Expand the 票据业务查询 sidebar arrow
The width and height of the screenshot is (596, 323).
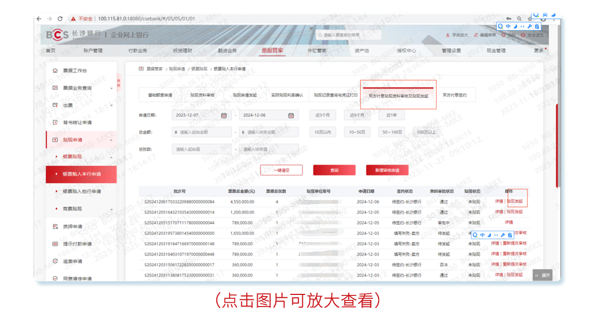tap(111, 89)
